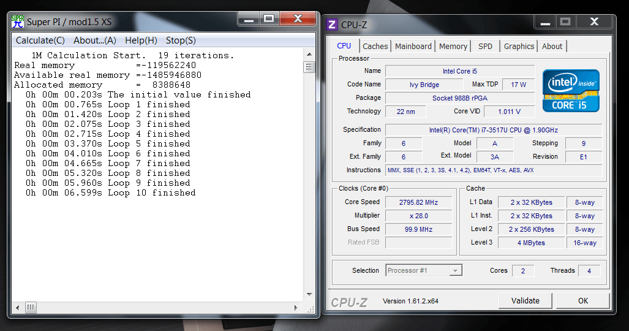Click the Bus Speed value '99.9 MHz'
The image size is (629, 331).
418,229
